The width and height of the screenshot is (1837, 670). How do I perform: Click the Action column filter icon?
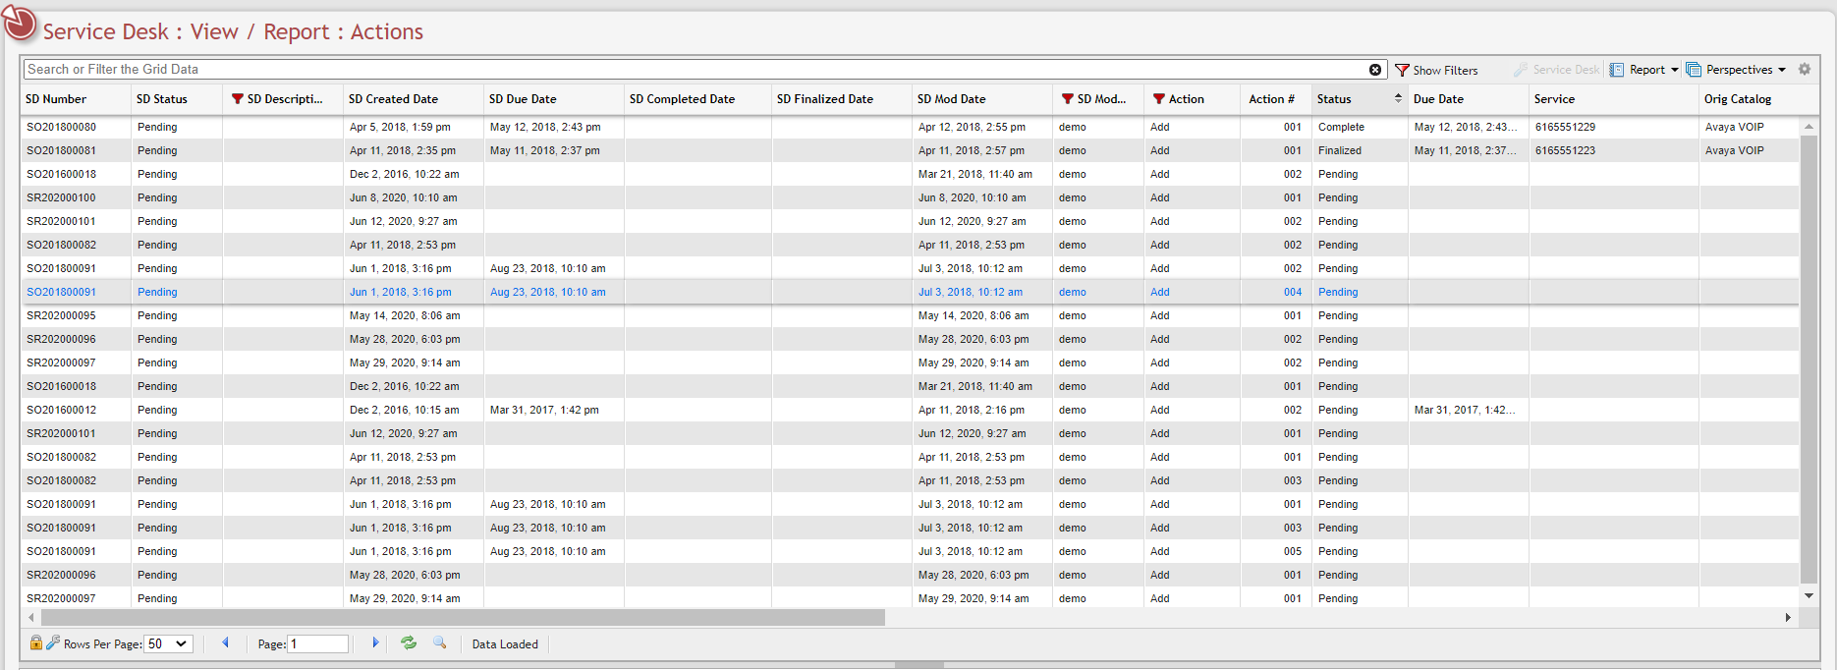click(x=1159, y=99)
